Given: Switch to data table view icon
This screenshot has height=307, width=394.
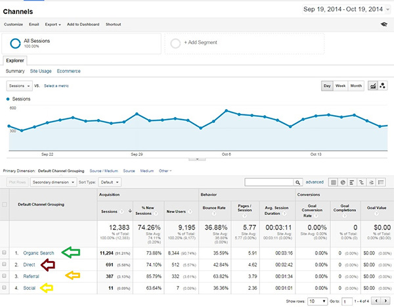Looking at the screenshot, I should pyautogui.click(x=334, y=181).
